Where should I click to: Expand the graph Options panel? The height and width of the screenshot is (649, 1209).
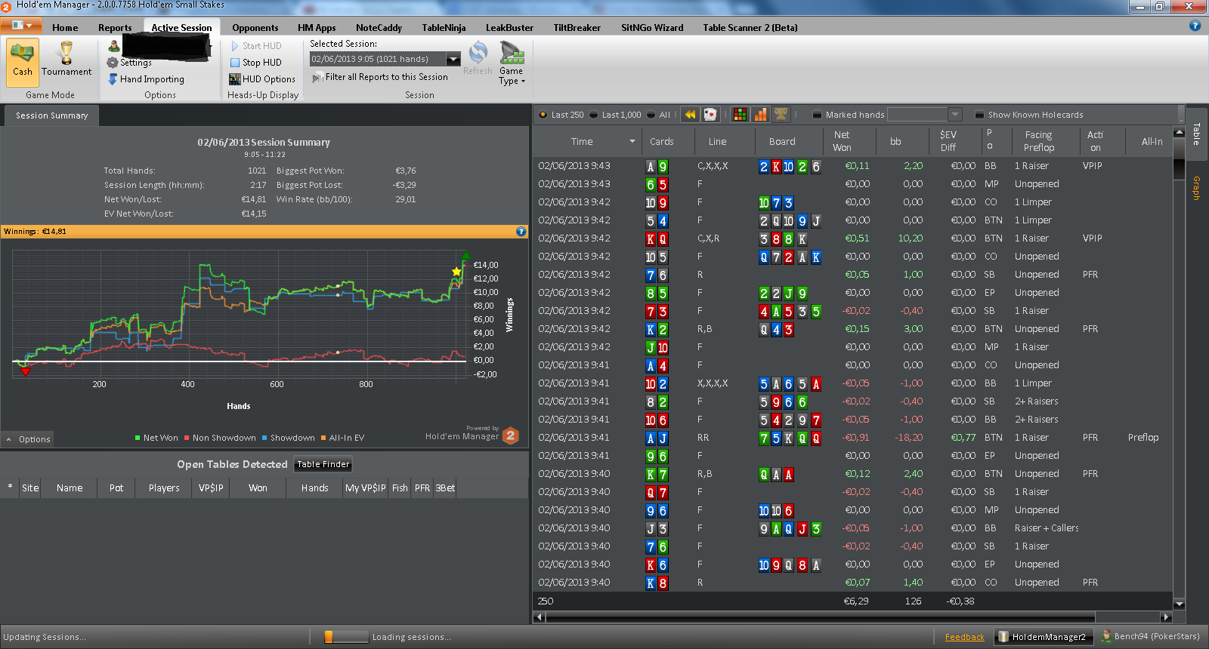click(x=28, y=439)
